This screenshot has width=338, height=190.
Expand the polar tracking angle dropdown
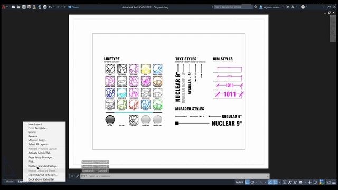pyautogui.click(x=257, y=182)
